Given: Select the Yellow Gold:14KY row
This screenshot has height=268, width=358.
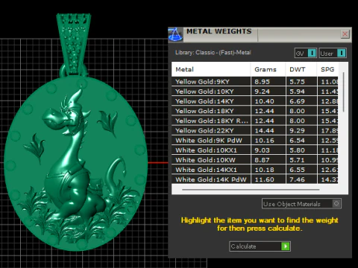Looking at the screenshot, I should [254, 101].
